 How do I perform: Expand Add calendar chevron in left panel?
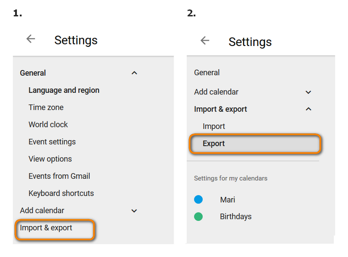[134, 211]
